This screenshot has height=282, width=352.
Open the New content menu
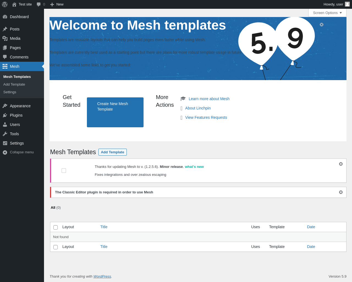click(57, 4)
